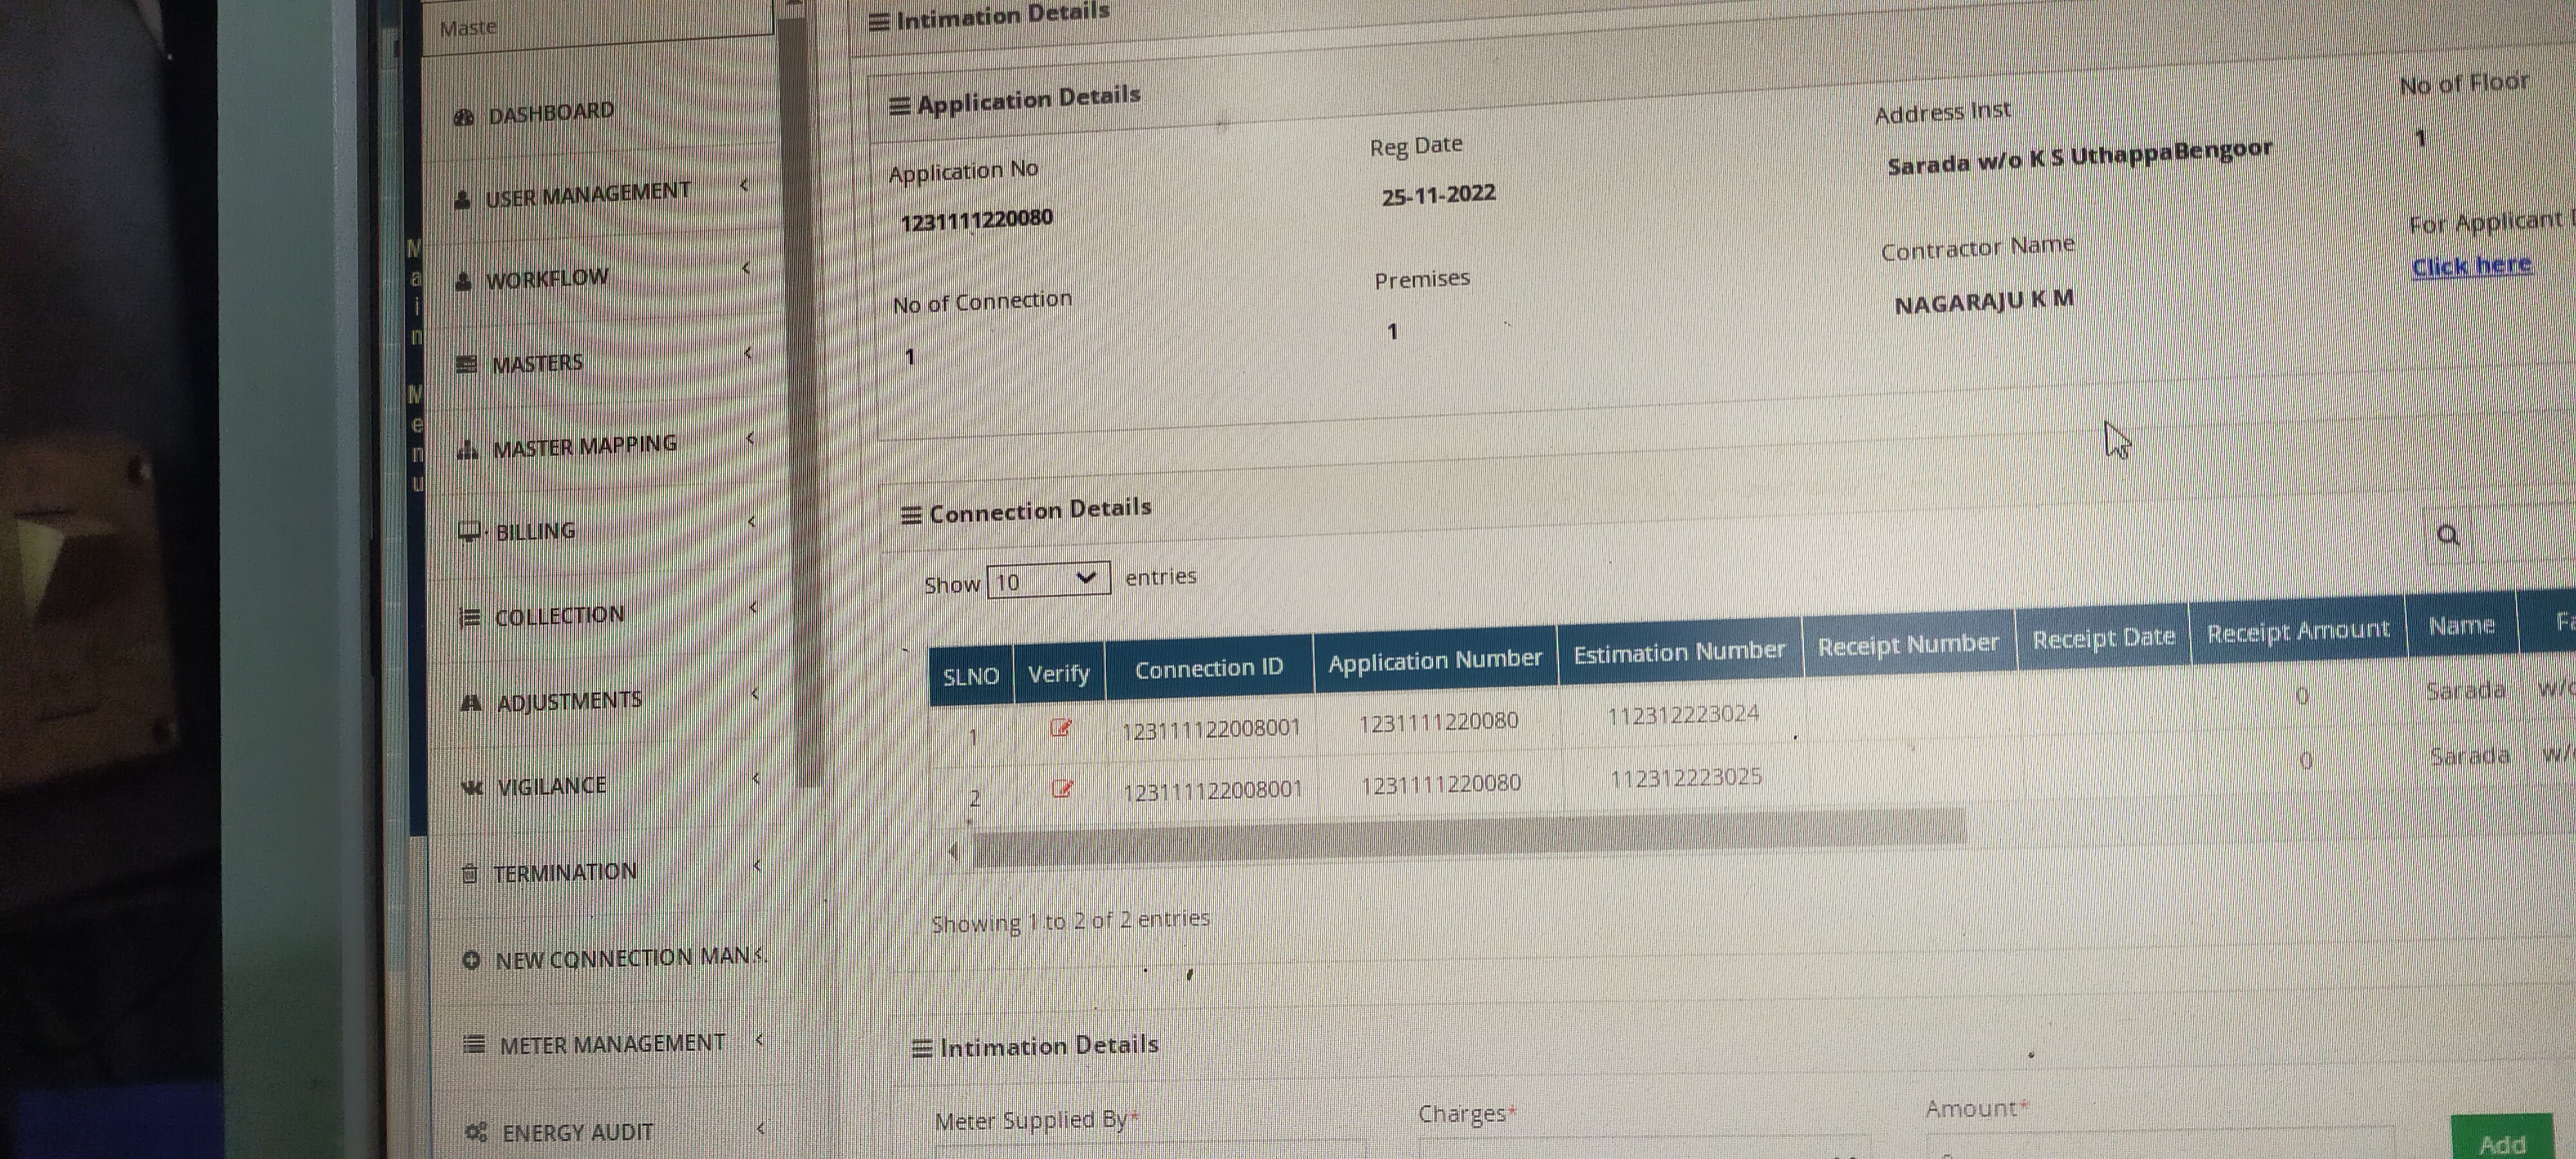Click the Masters list icon
This screenshot has height=1159, width=2576.
pyautogui.click(x=466, y=365)
